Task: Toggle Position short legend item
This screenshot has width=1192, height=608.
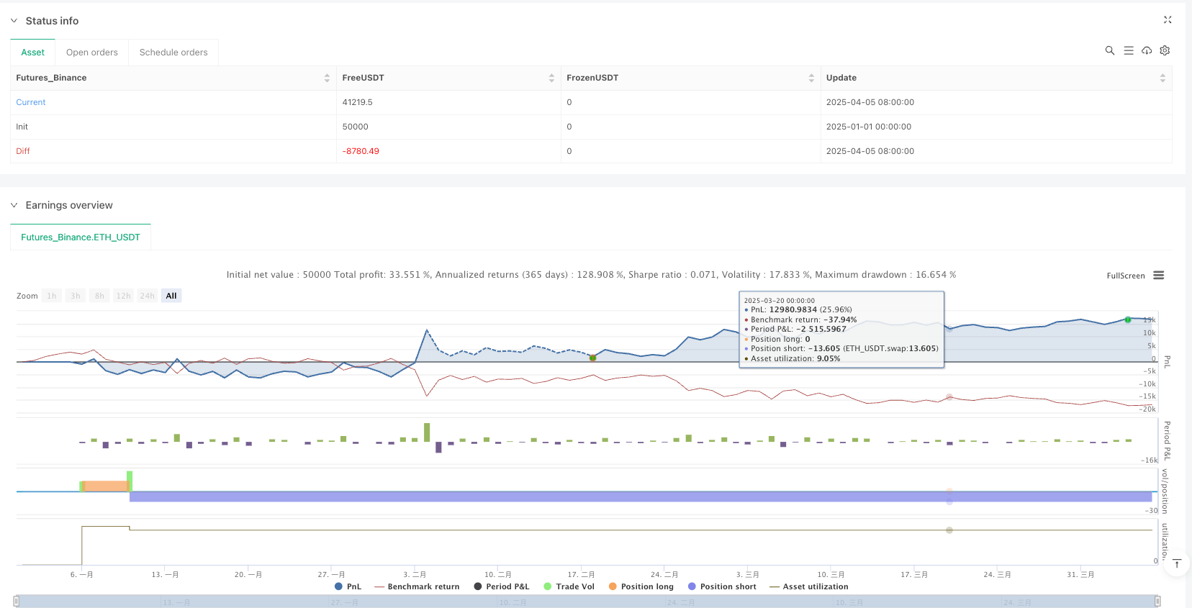Action: click(722, 586)
